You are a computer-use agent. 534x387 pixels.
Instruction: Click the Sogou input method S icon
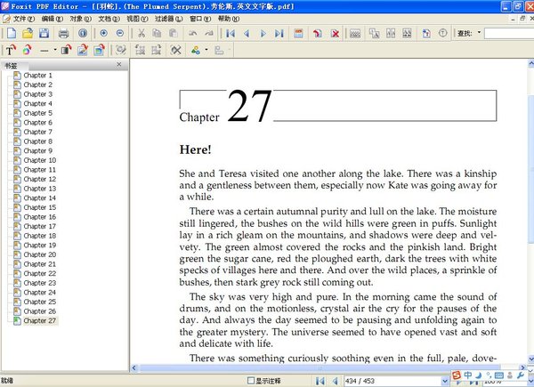pos(457,375)
